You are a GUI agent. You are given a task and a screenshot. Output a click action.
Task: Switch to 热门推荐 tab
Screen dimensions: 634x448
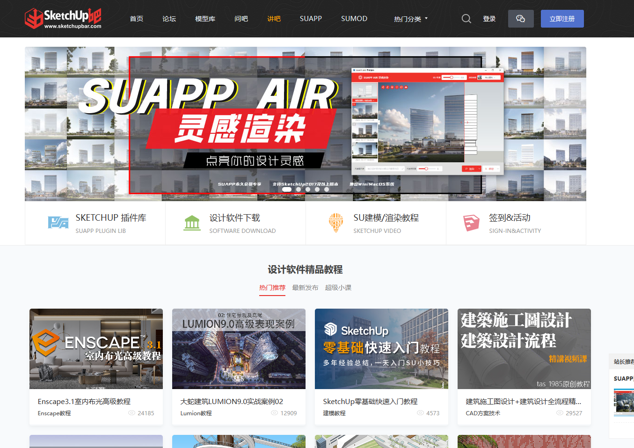(272, 288)
